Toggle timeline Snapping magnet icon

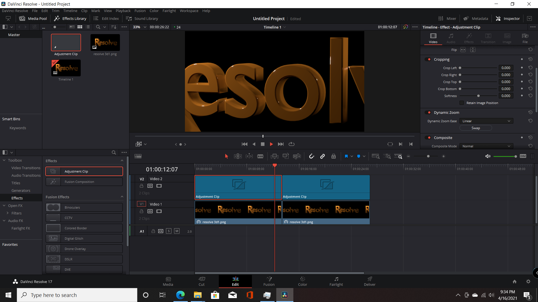coord(312,156)
